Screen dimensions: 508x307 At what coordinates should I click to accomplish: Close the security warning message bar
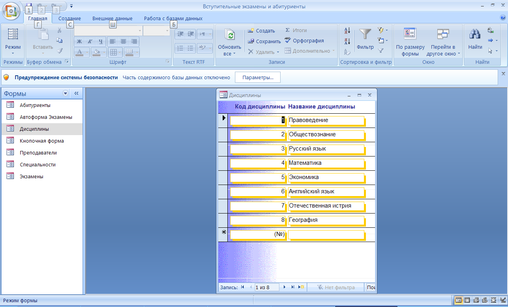click(x=504, y=74)
